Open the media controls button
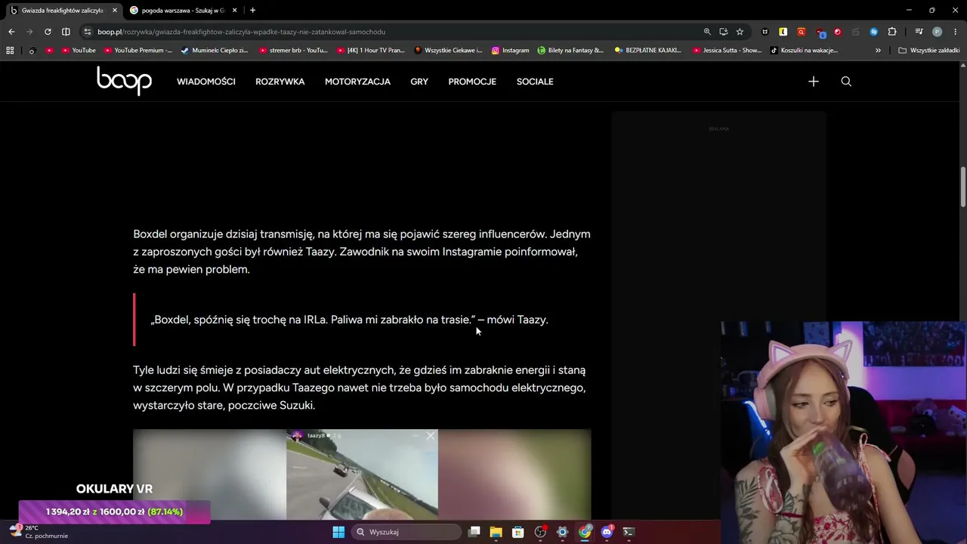Screen dimensions: 967x544 [x=919, y=32]
